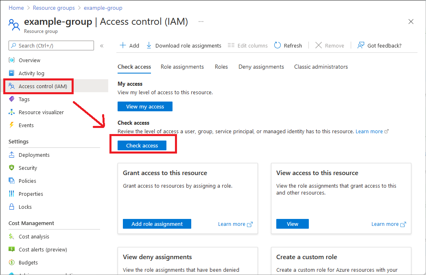The height and width of the screenshot is (275, 426).
Task: Click the Deployments upload icon
Action: [12, 155]
